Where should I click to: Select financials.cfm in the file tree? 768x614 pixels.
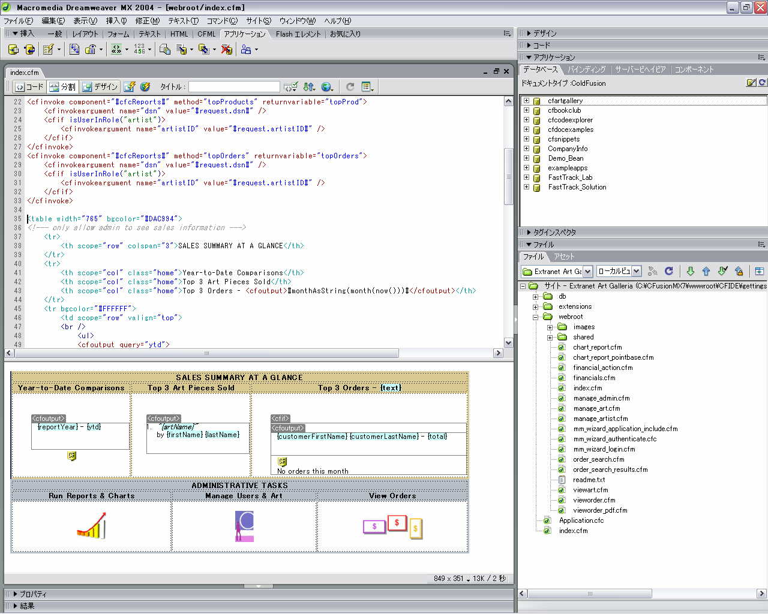pos(594,378)
